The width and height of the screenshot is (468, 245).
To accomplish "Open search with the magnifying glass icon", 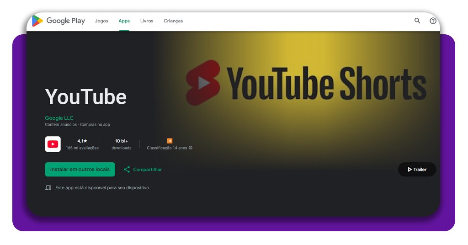I will pyautogui.click(x=417, y=21).
